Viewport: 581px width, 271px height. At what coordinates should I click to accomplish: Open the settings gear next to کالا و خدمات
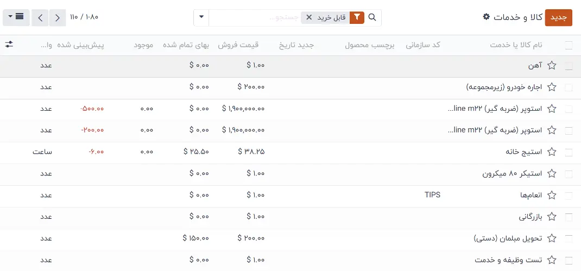click(x=487, y=17)
